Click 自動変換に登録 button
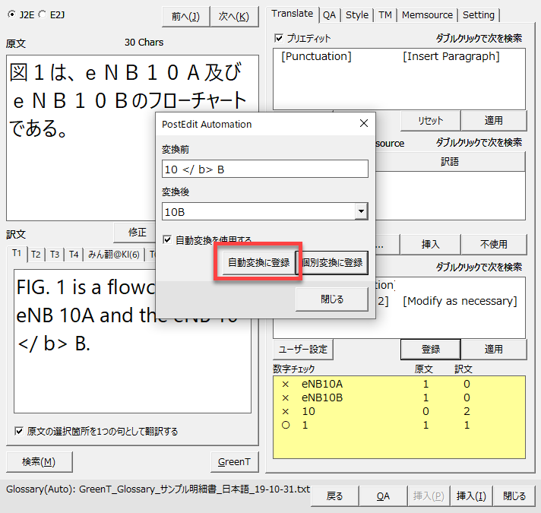The width and height of the screenshot is (541, 513). [x=259, y=262]
